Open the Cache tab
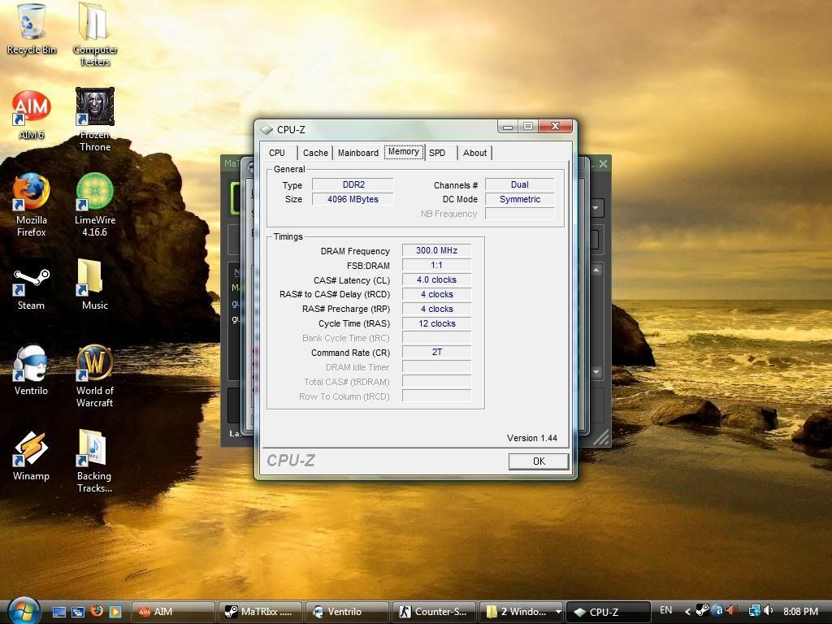 [314, 153]
